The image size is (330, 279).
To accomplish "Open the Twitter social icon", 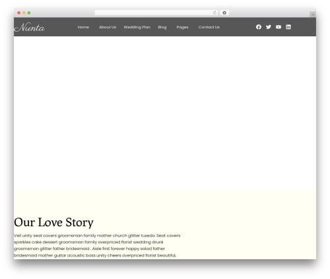I will click(269, 27).
